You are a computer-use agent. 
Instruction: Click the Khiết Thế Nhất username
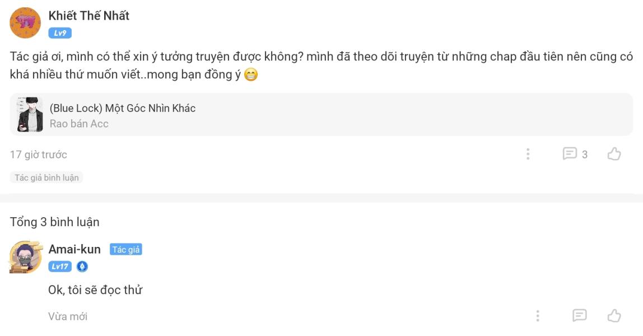point(88,16)
